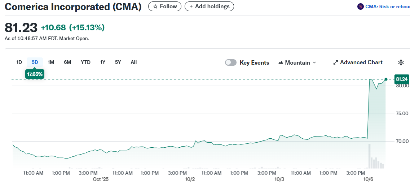Switch chart to 1M range

[x=51, y=62]
